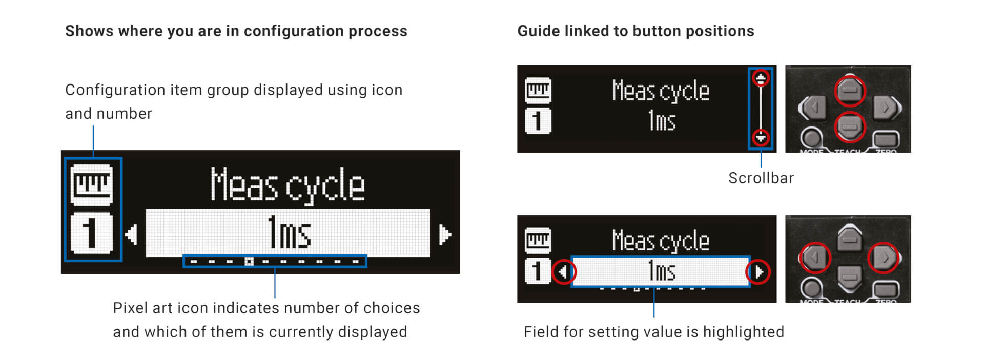Click the ruler icon on the top-right display

(x=538, y=91)
